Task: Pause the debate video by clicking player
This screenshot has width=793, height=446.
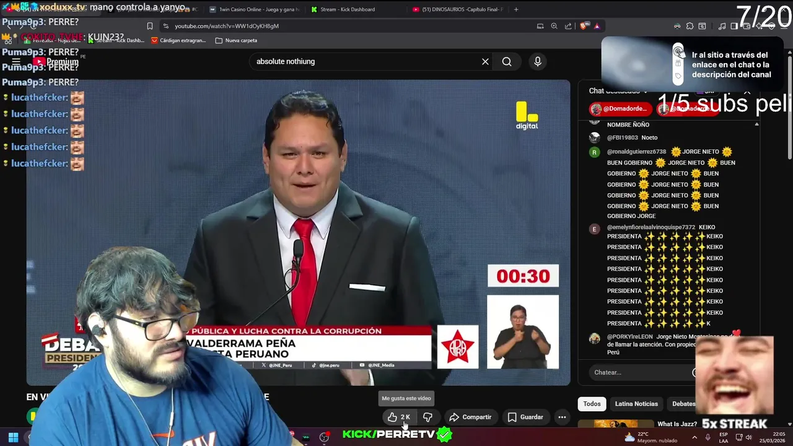Action: coord(297,232)
